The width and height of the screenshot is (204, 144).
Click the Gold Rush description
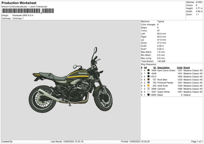point(163,86)
